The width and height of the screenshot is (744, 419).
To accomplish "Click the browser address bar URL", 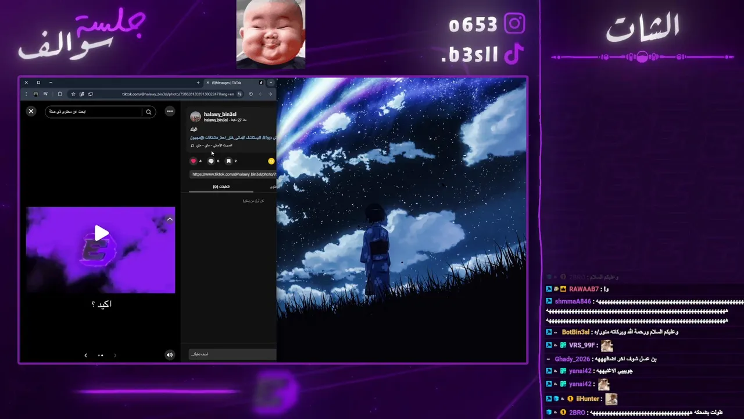I will point(178,94).
